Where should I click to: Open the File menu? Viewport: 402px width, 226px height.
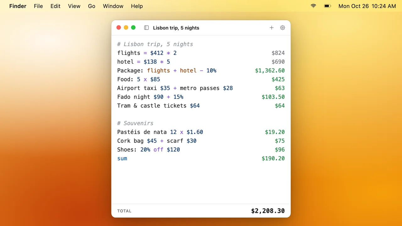38,6
